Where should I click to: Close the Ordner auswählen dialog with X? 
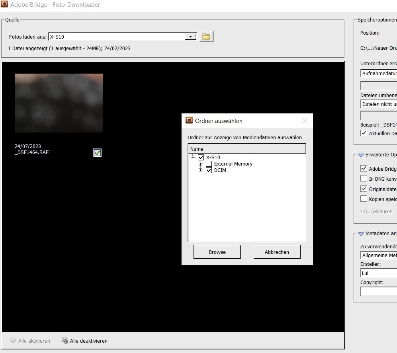point(305,121)
